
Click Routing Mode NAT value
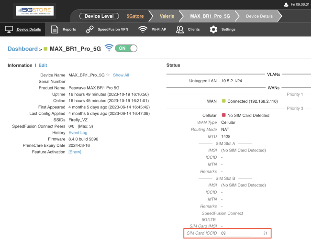point(225,130)
